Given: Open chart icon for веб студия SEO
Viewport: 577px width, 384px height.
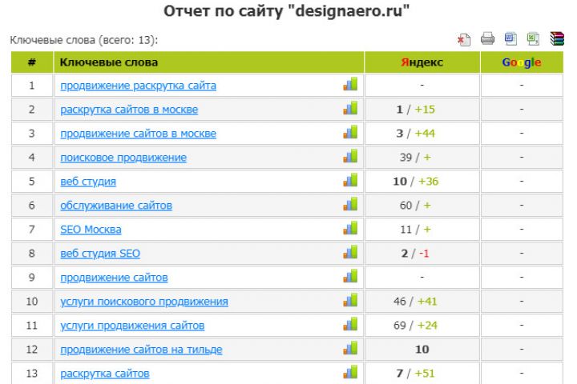Looking at the screenshot, I should tap(350, 252).
